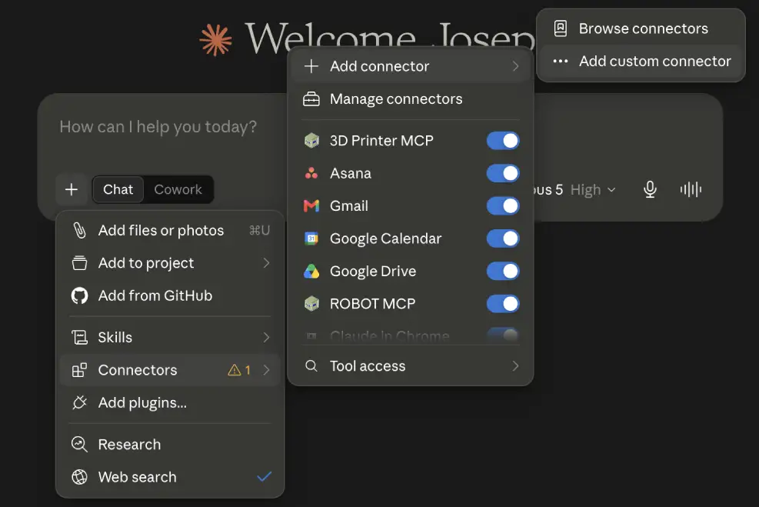Click the 3D Printer MCP cube icon
The height and width of the screenshot is (507, 759).
(x=311, y=141)
